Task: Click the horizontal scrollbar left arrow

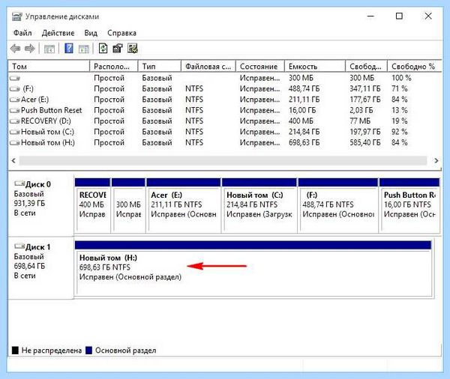Action: [x=13, y=160]
